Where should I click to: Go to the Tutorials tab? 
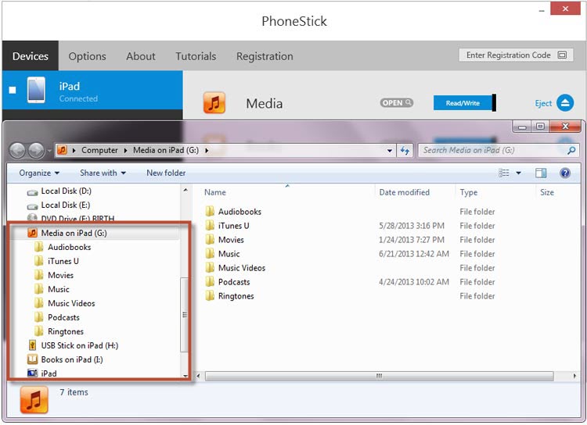[x=196, y=56]
